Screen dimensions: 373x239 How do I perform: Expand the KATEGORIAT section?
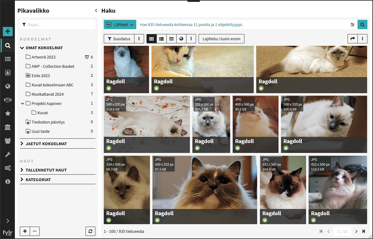pos(22,180)
